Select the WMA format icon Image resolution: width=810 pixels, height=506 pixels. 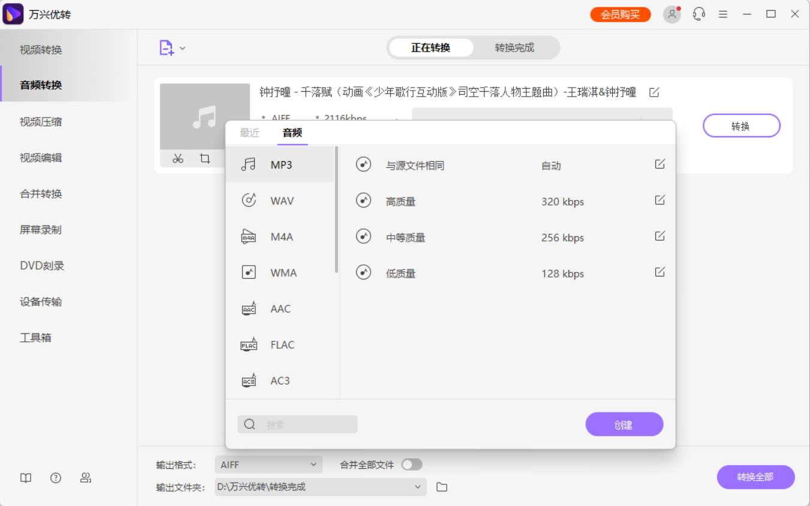pos(248,272)
